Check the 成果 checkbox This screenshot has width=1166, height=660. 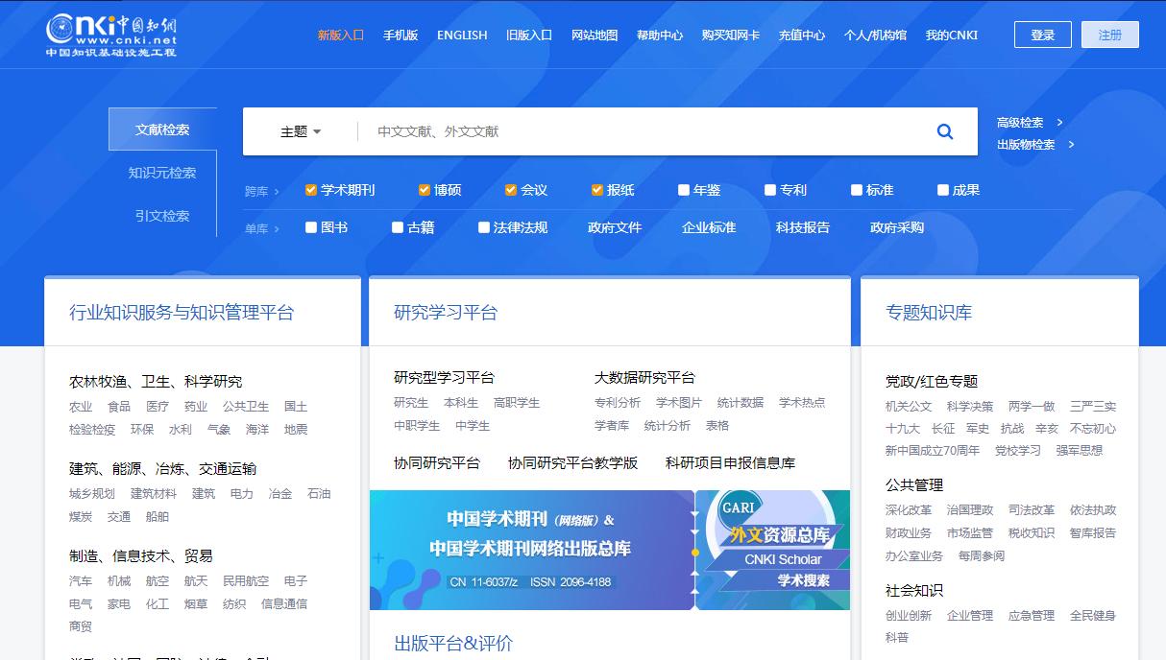(943, 190)
